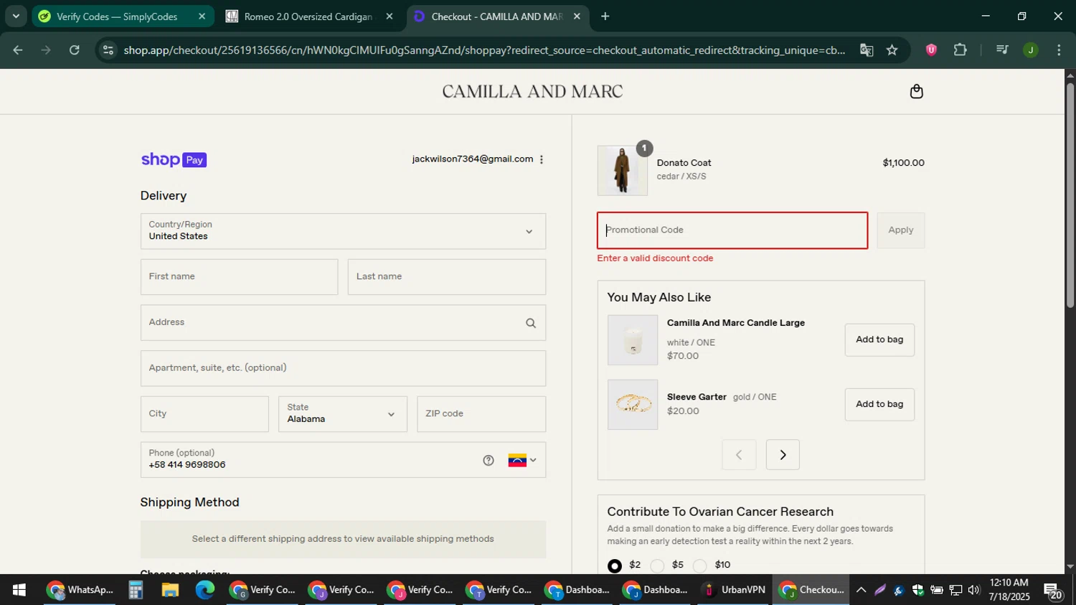The height and width of the screenshot is (605, 1076).
Task: Show previous You May Also Like items
Action: (739, 455)
